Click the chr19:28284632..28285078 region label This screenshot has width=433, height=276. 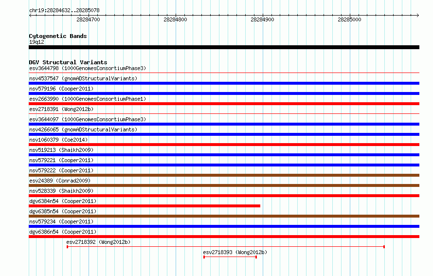tap(64, 10)
